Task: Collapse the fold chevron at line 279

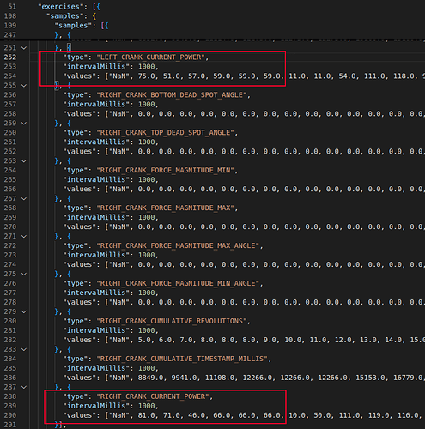Action: (x=24, y=311)
